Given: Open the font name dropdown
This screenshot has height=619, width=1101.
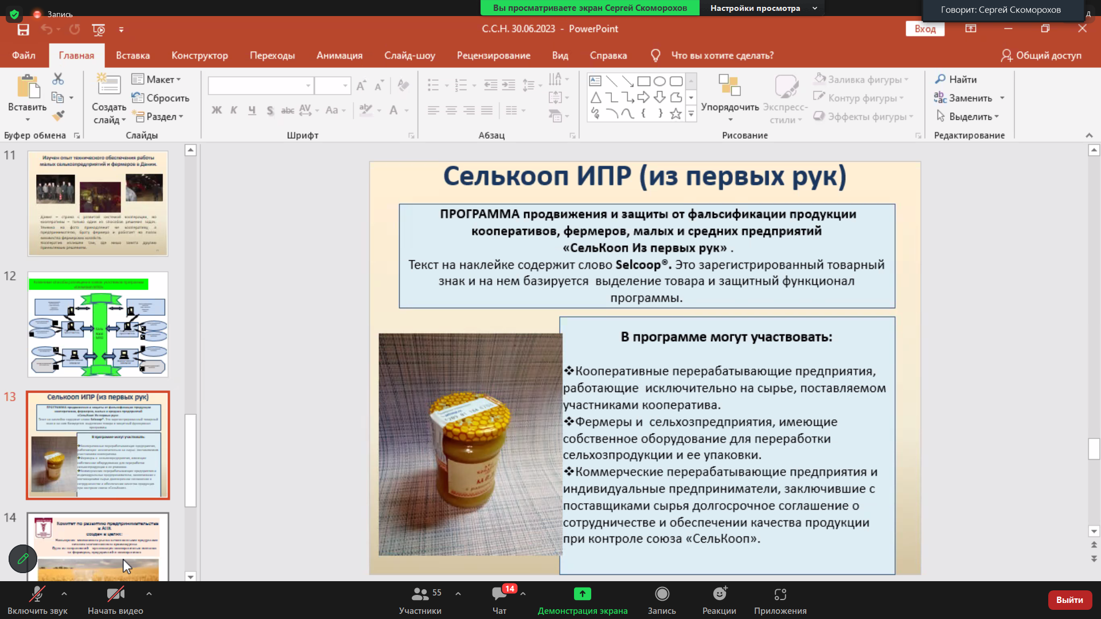Looking at the screenshot, I should pyautogui.click(x=308, y=85).
